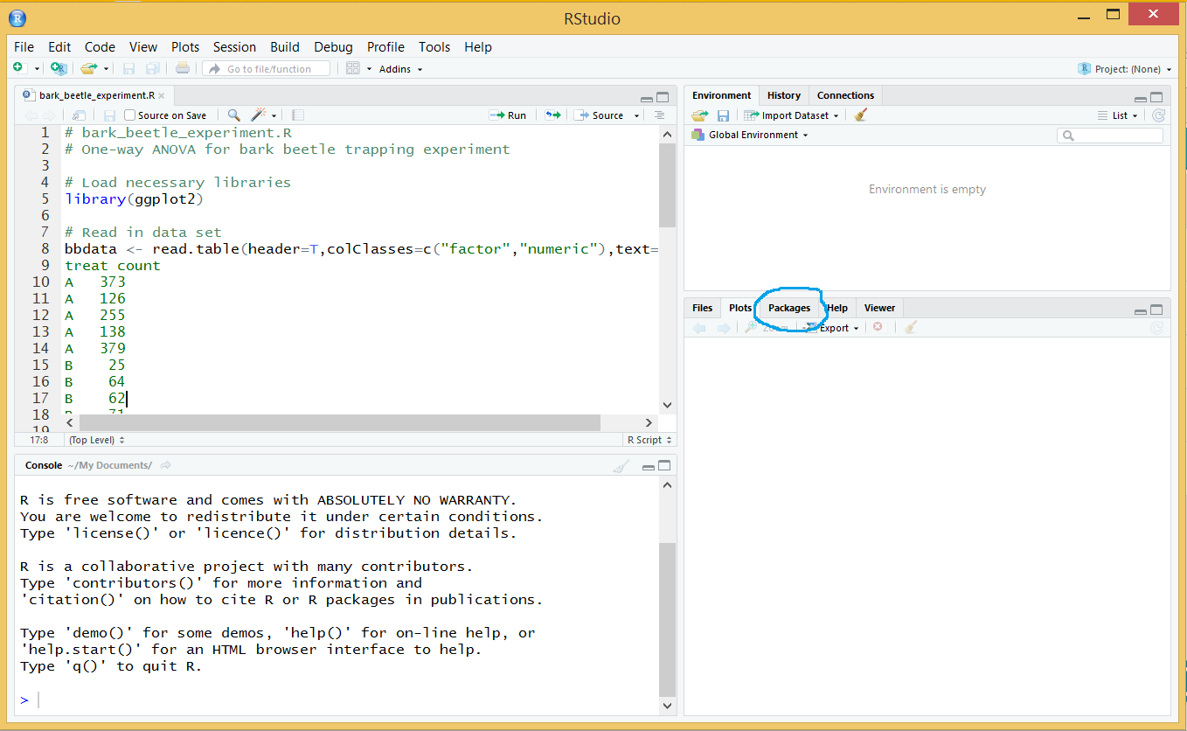Screen dimensions: 1187x731
Task: Click the Environment search field
Action: [1110, 136]
